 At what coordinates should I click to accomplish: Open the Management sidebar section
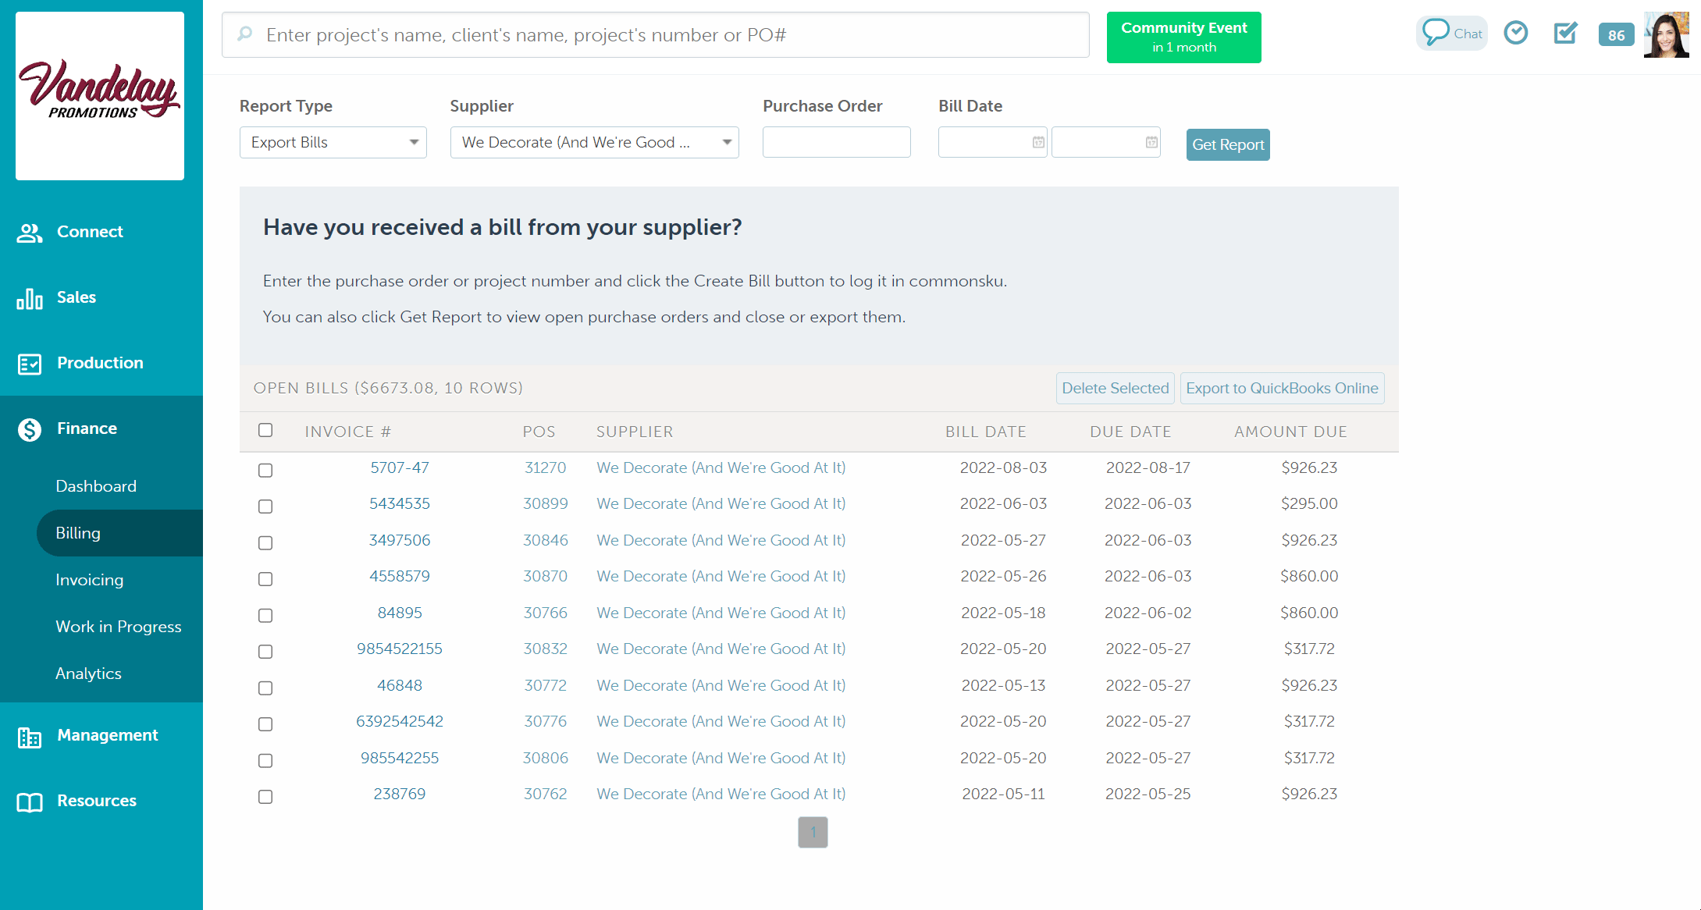[107, 735]
